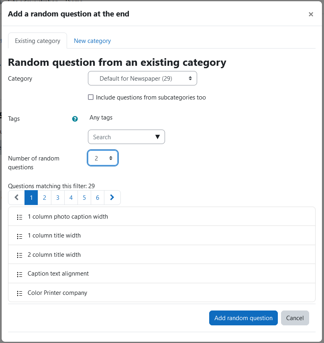Open the 'Number of random questions' selector
This screenshot has height=343, width=324.
(103, 158)
